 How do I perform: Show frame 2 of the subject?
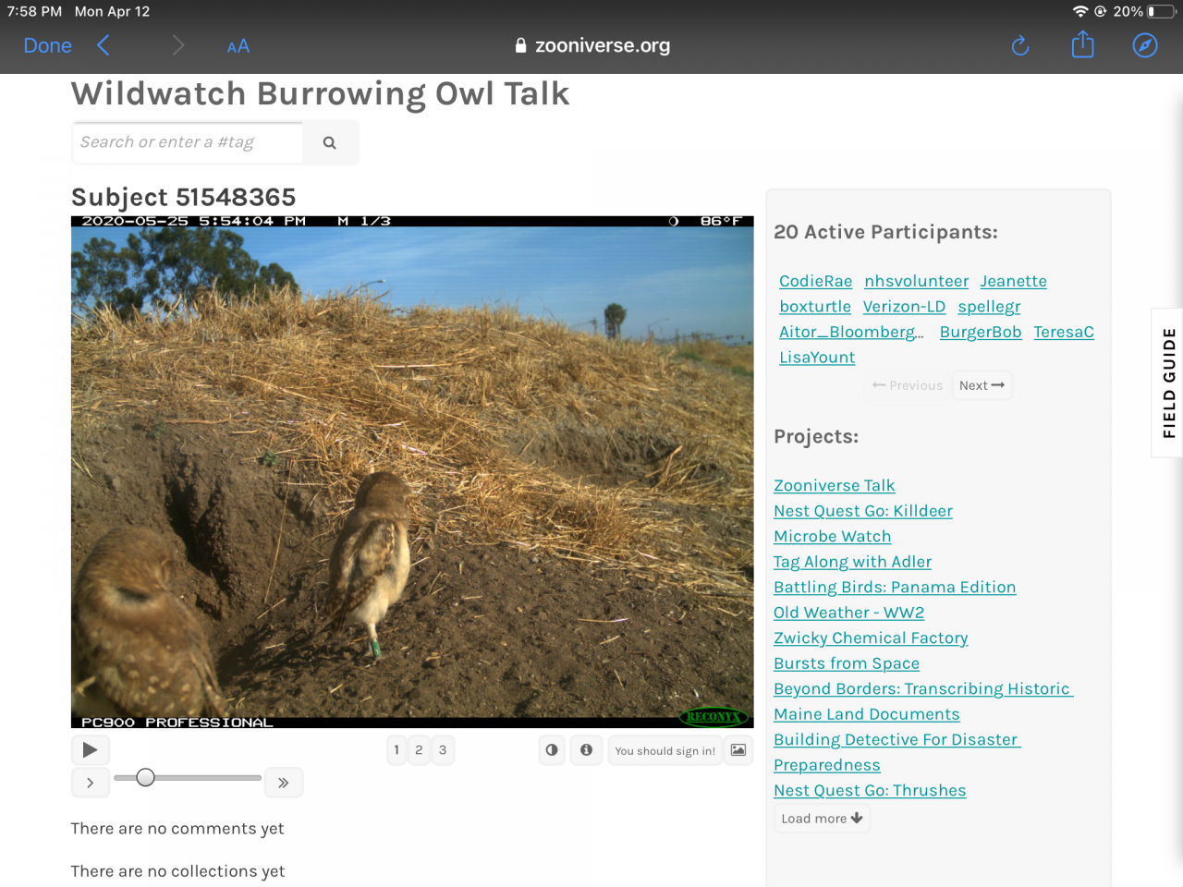click(x=420, y=750)
